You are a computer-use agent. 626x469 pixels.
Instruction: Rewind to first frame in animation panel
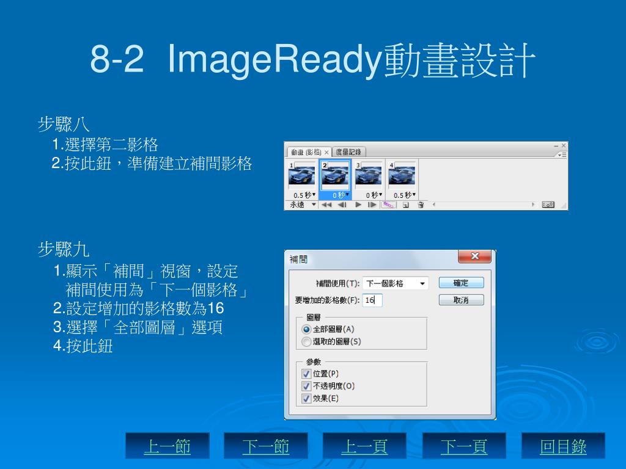[x=326, y=205]
